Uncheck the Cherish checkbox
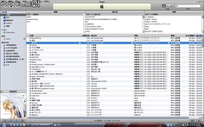The width and height of the screenshot is (204, 127). tap(30, 45)
